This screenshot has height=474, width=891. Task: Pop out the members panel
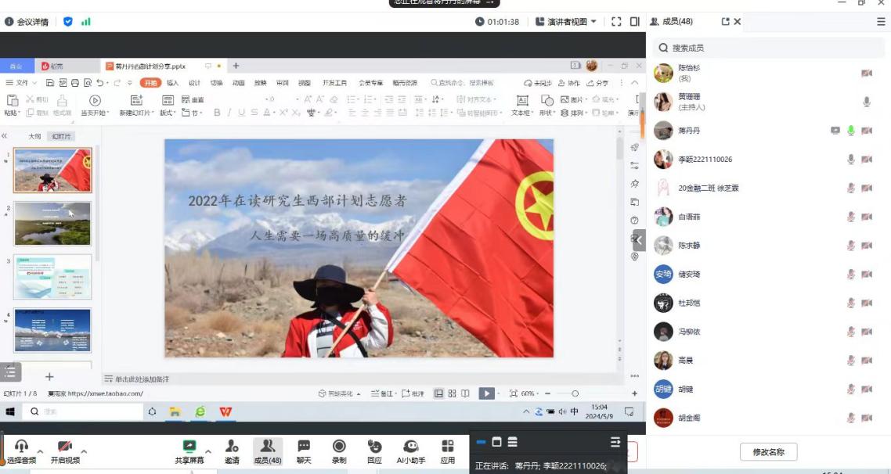click(725, 22)
